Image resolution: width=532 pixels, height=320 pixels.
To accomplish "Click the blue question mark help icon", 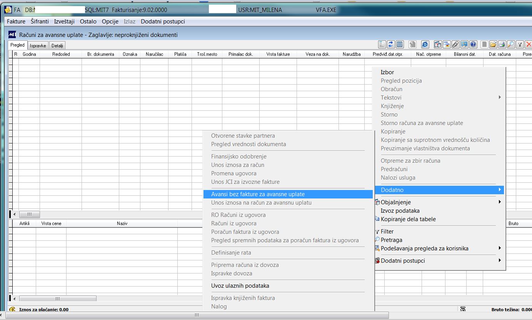I will [473, 44].
